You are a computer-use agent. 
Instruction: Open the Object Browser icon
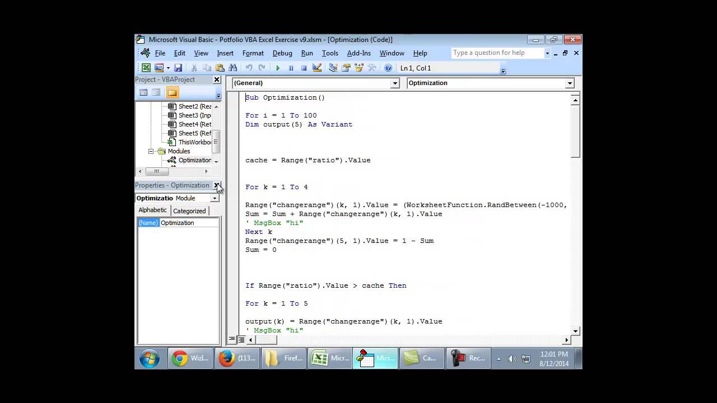pos(358,68)
